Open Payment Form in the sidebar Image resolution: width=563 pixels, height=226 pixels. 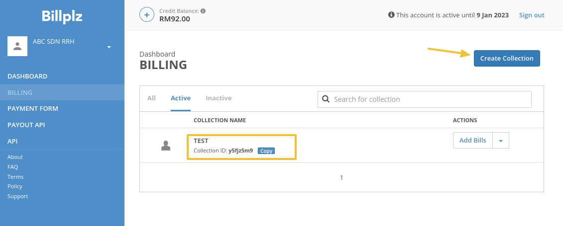click(33, 109)
